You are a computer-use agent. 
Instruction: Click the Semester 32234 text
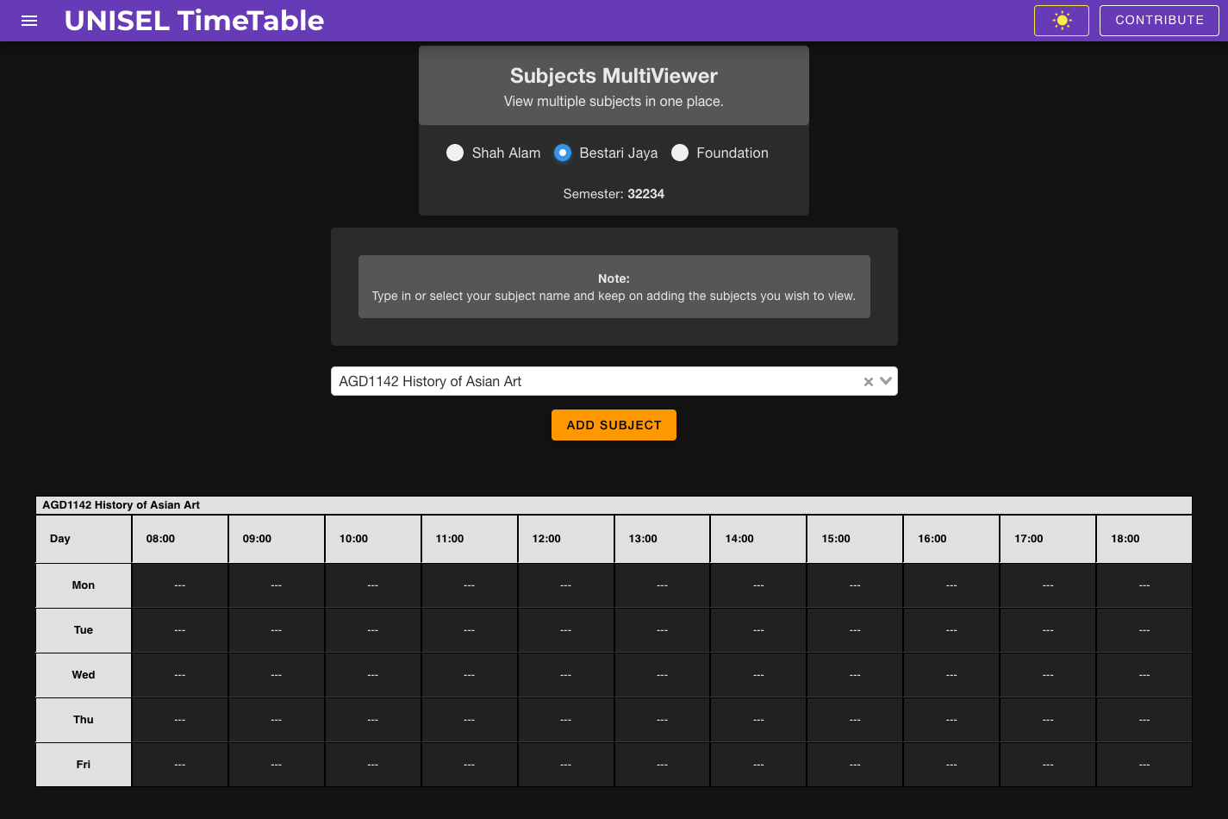point(614,194)
